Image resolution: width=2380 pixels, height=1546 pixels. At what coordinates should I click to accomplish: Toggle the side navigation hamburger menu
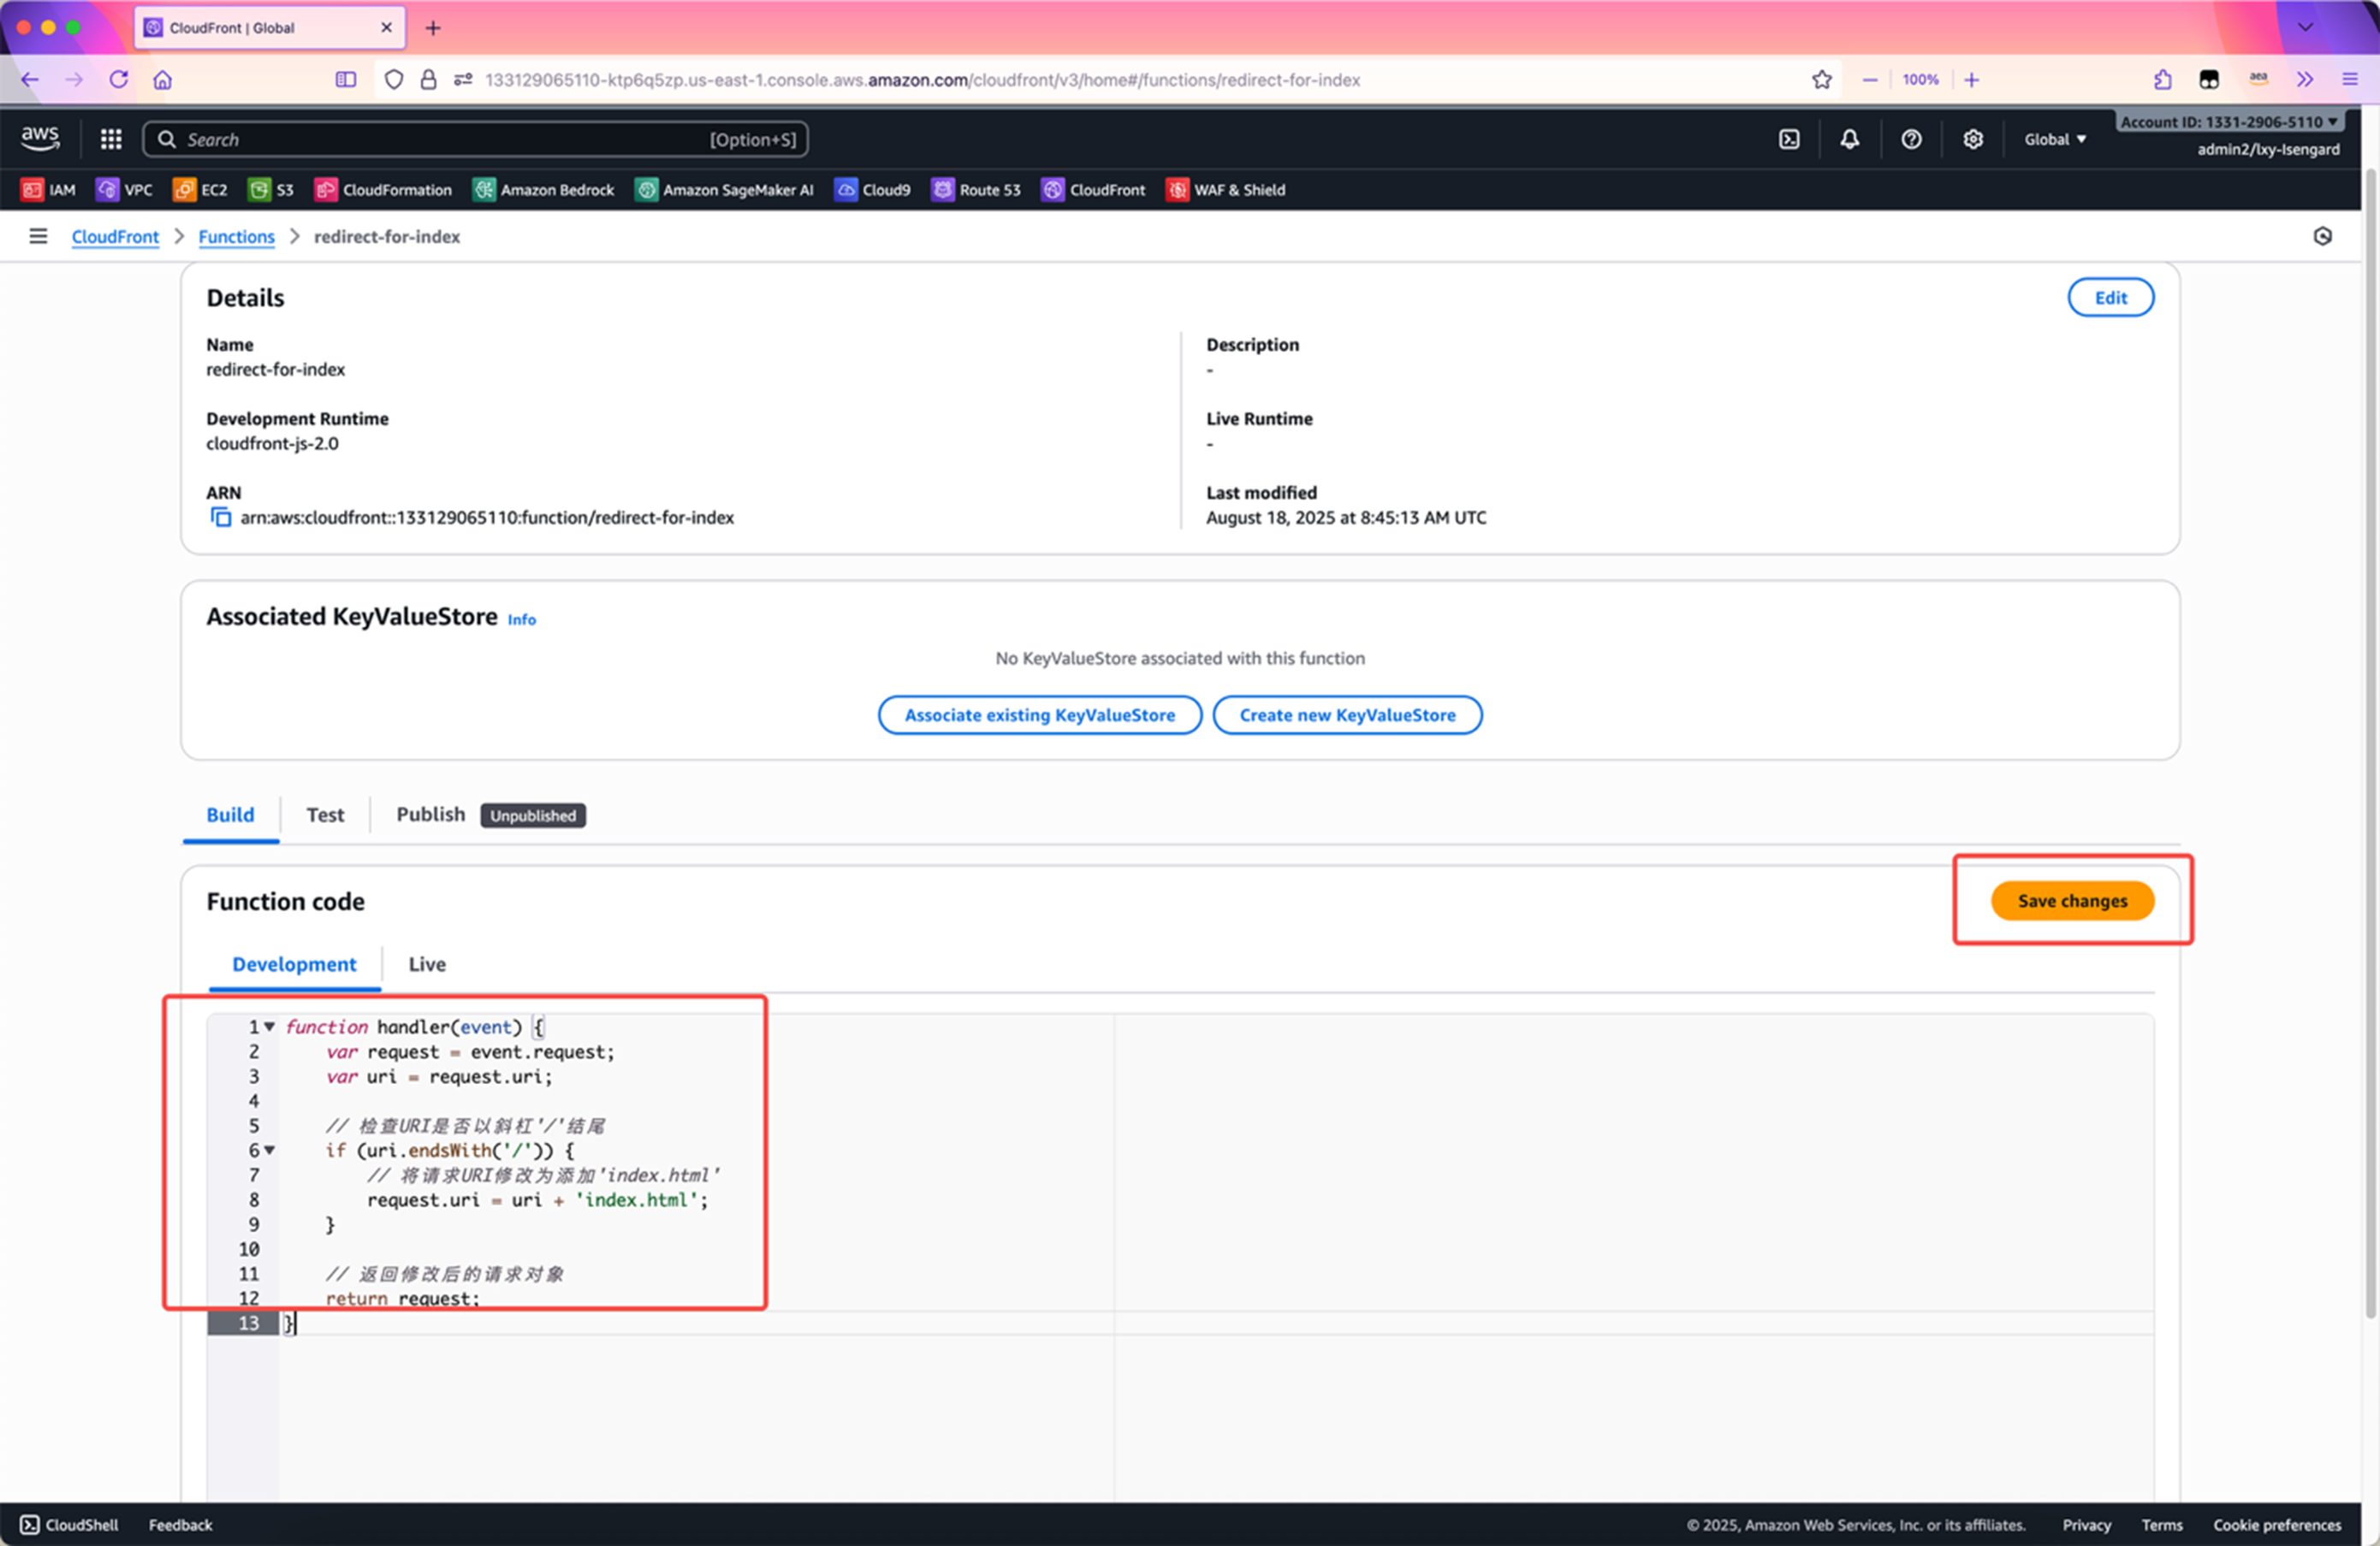[38, 236]
